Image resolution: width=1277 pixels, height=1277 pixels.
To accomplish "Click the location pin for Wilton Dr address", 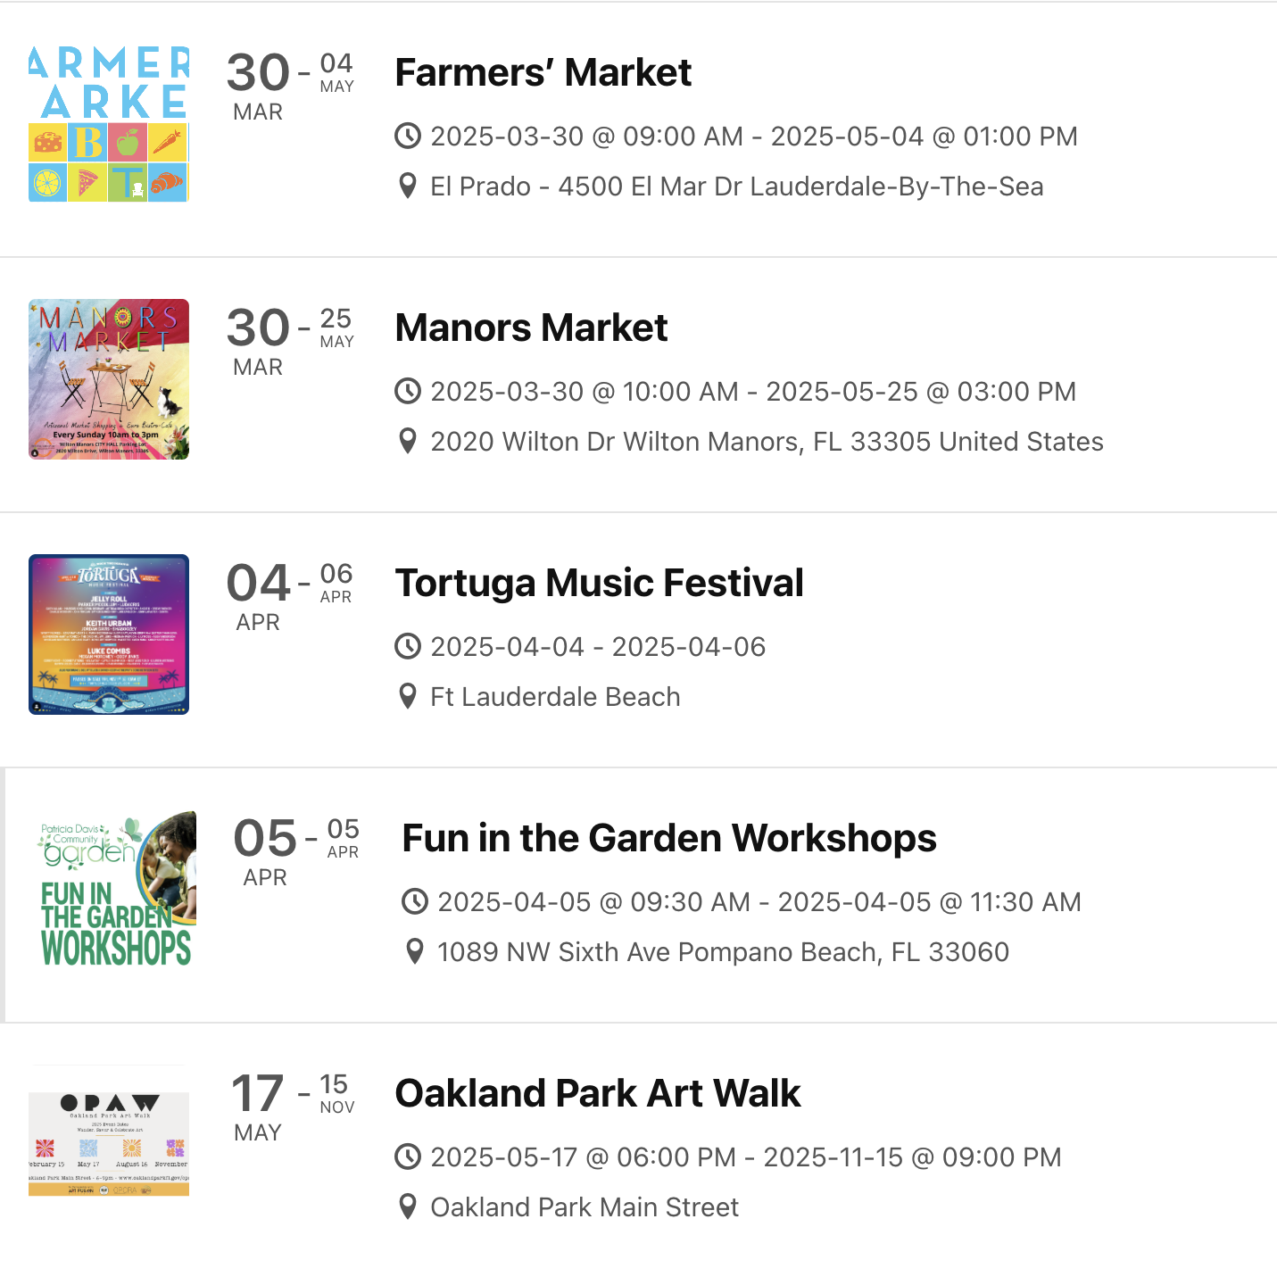I will pos(408,442).
